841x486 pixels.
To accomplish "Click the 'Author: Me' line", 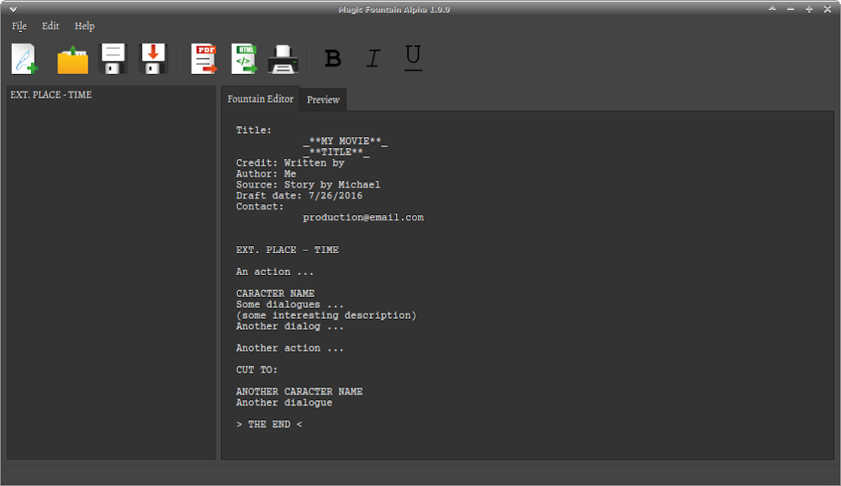I will pos(266,174).
